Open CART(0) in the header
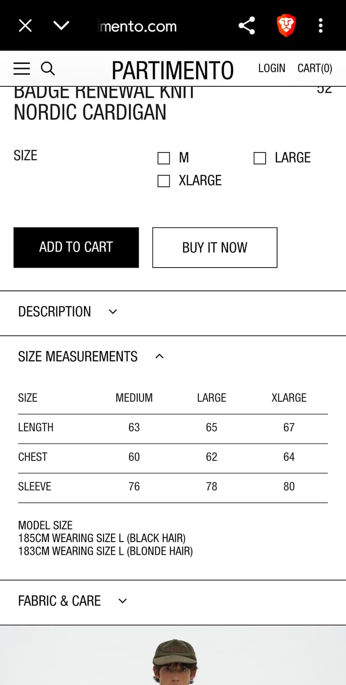346x685 pixels. pyautogui.click(x=315, y=68)
